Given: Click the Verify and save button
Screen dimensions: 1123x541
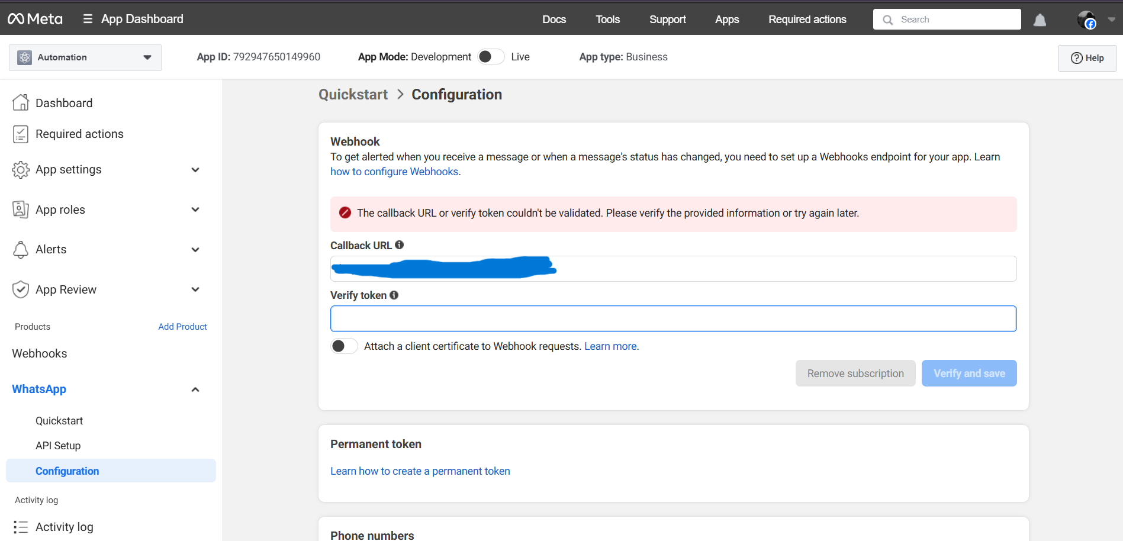Looking at the screenshot, I should (x=968, y=373).
